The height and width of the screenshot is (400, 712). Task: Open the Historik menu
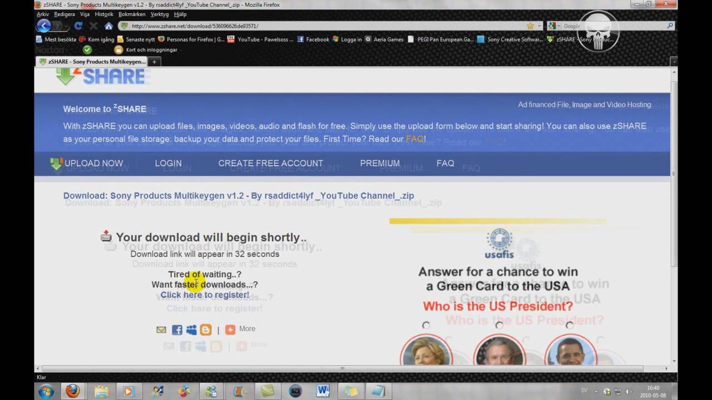click(x=104, y=14)
